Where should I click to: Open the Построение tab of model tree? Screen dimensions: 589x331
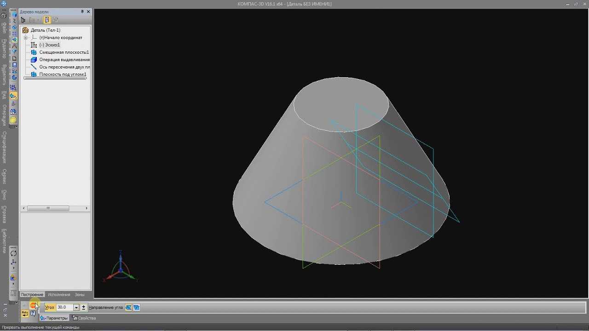(x=32, y=295)
